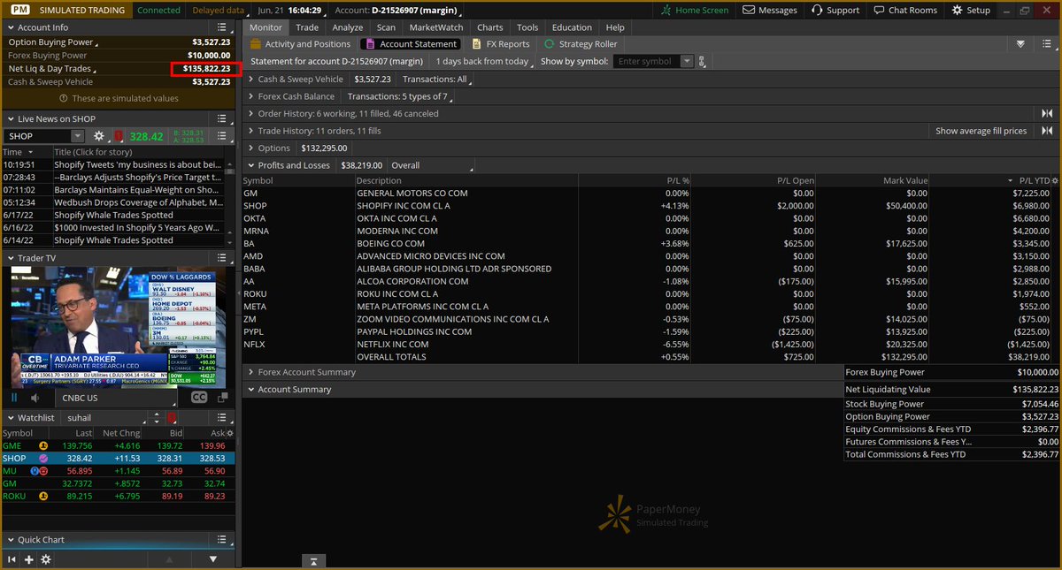
Task: Open the Monitor tab
Action: pyautogui.click(x=265, y=27)
